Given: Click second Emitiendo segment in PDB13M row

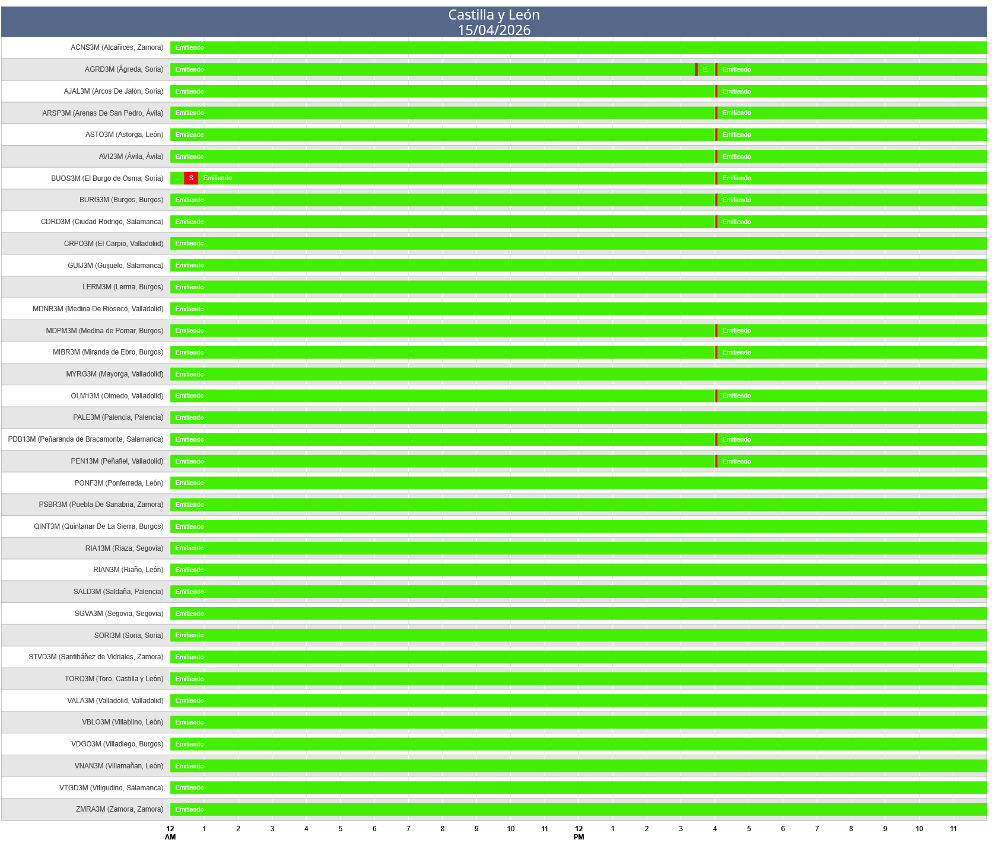Looking at the screenshot, I should pos(851,439).
